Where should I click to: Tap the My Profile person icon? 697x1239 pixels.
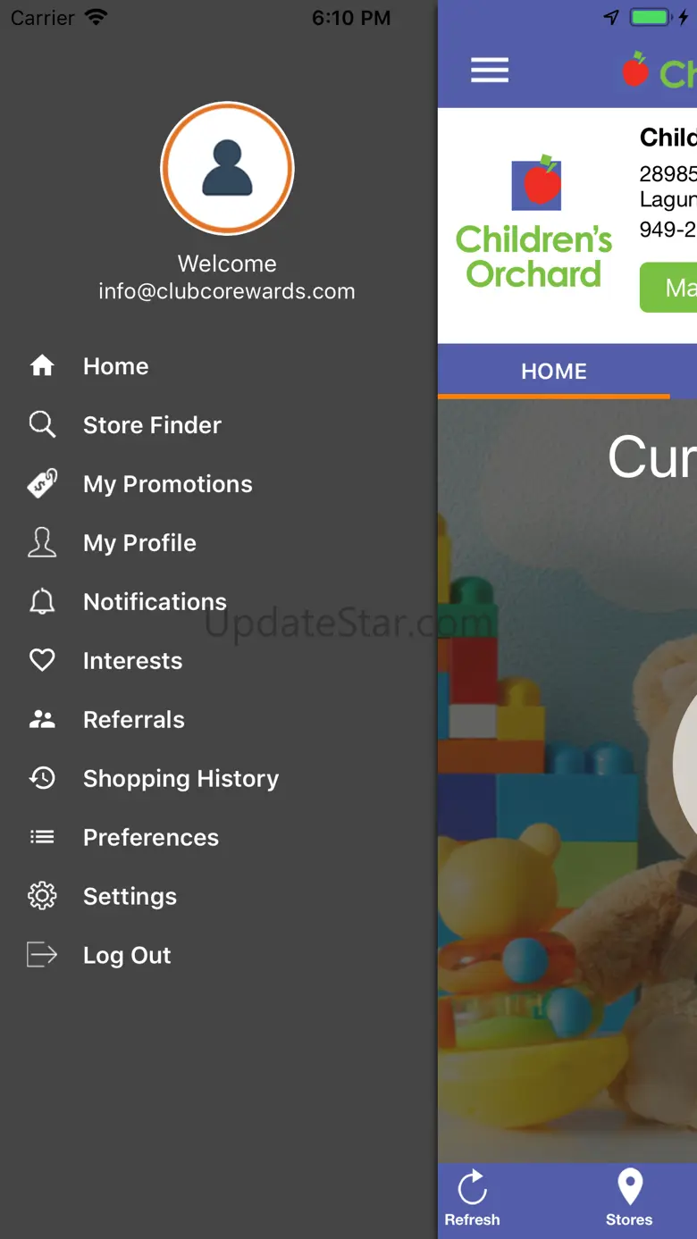[42, 542]
